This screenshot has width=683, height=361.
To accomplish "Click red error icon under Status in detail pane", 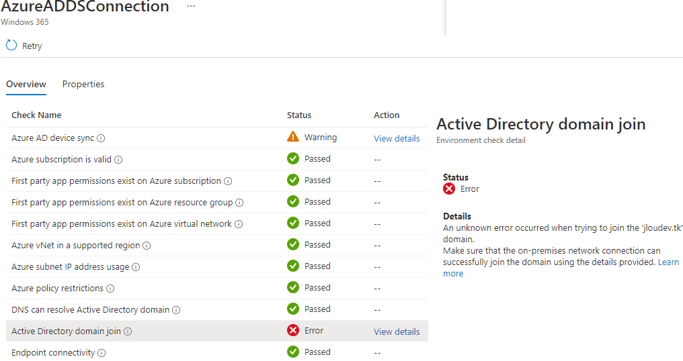I will pyautogui.click(x=449, y=189).
